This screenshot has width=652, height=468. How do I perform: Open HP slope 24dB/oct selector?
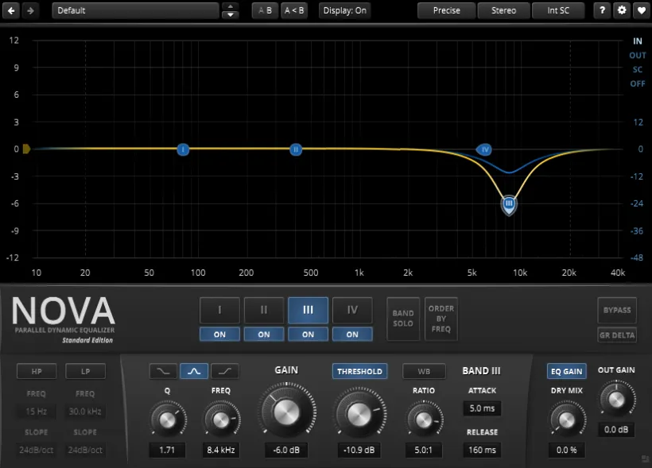click(36, 450)
